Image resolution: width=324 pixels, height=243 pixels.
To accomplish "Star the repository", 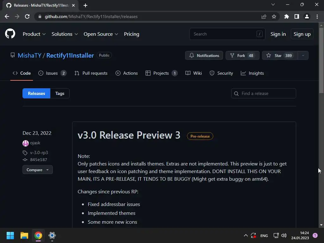I will (x=280, y=55).
